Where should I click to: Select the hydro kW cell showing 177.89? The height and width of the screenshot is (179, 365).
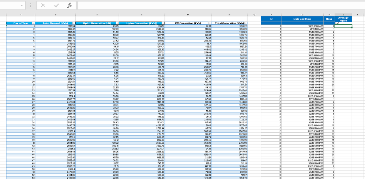click(97, 125)
